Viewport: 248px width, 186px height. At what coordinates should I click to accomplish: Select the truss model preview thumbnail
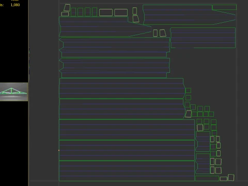(x=14, y=92)
